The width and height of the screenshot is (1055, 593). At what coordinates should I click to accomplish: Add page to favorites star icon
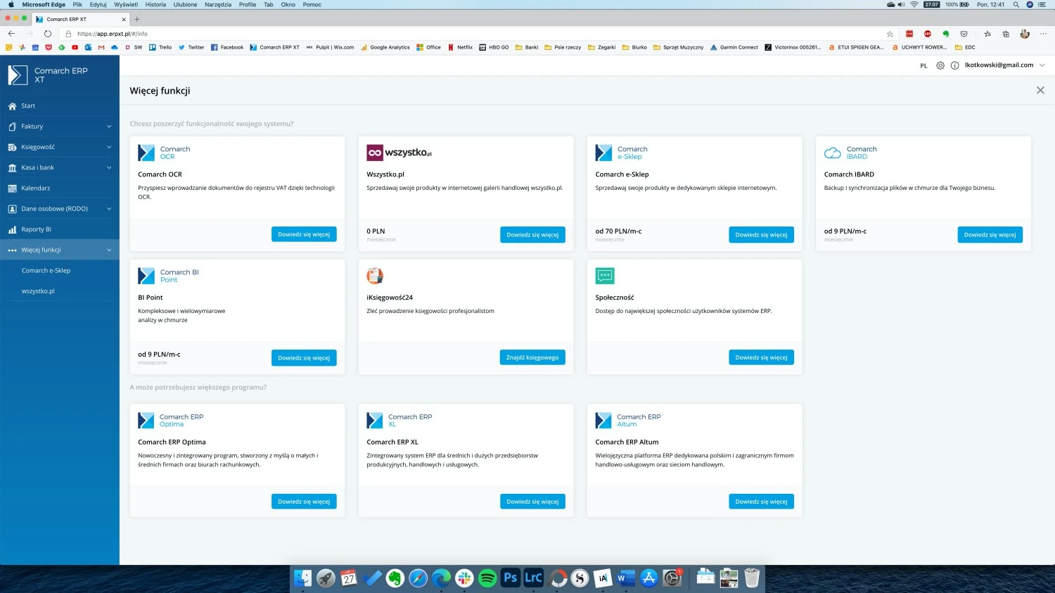(x=890, y=34)
